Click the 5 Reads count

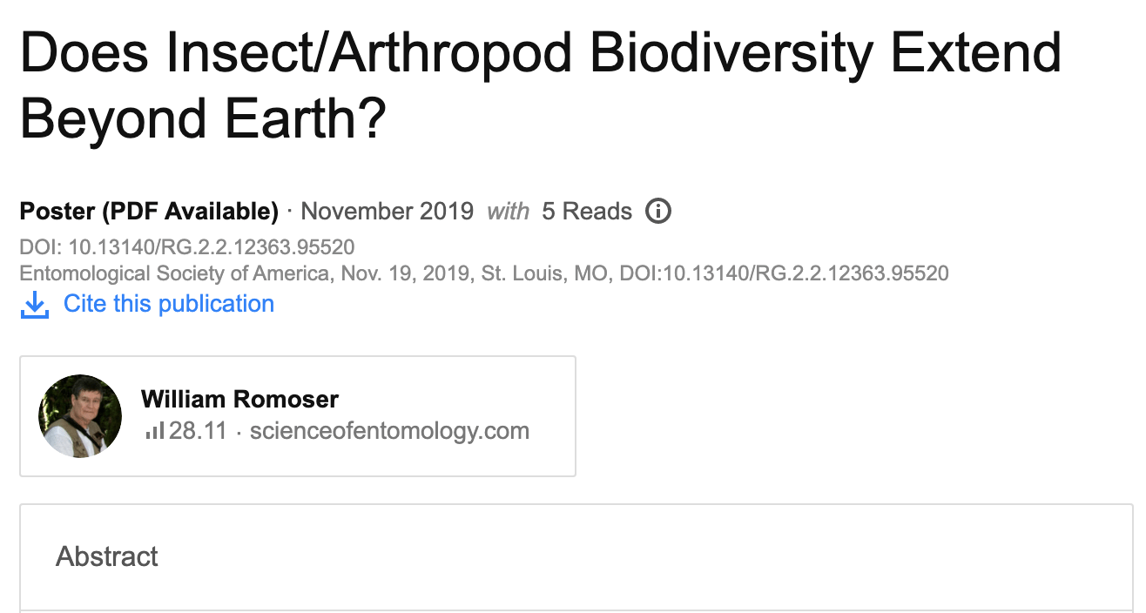tap(587, 212)
